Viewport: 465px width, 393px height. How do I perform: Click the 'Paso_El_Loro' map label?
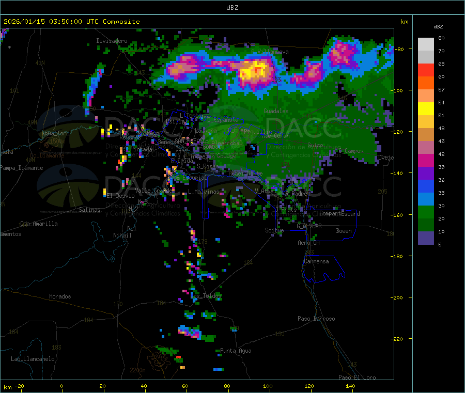(358, 378)
